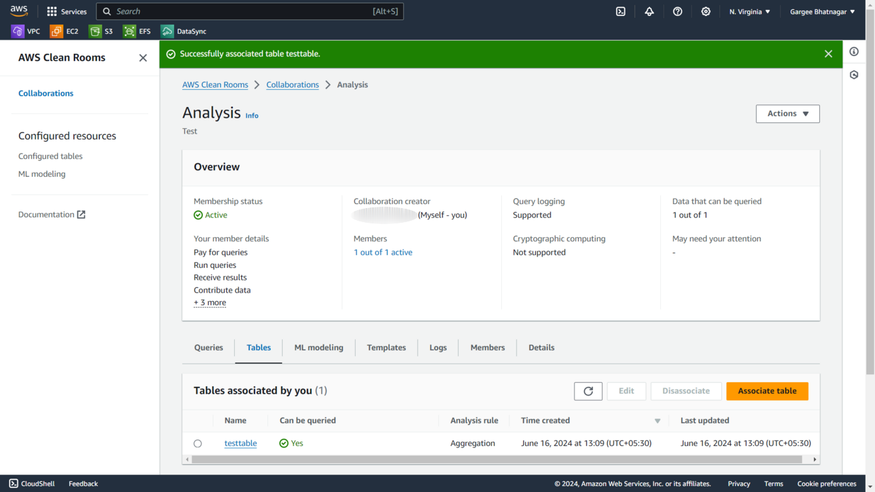
Task: Open the VPC shortcut
Action: coord(26,31)
